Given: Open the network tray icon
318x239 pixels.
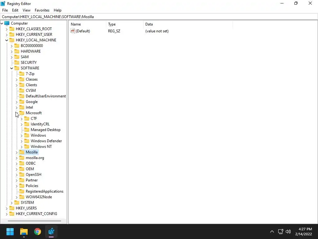Looking at the screenshot, I should pos(280,232).
